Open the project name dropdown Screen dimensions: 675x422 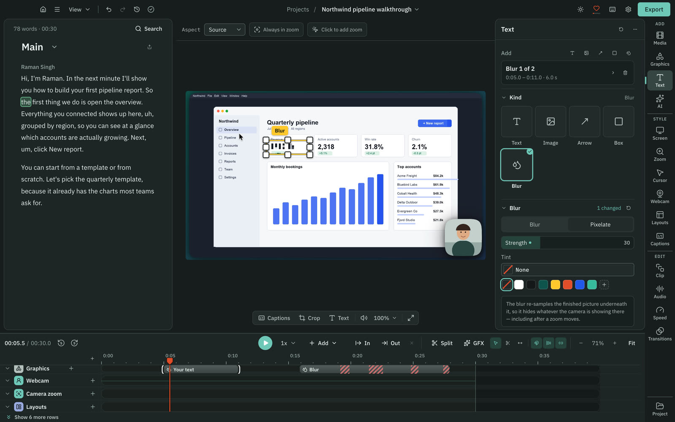[x=370, y=9]
